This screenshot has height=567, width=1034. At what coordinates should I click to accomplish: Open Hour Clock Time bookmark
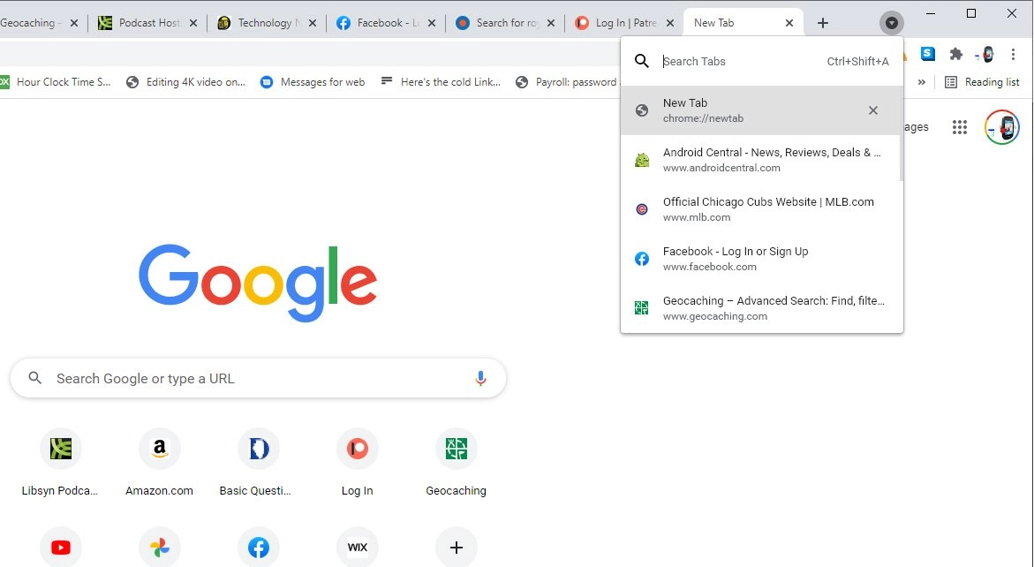click(x=56, y=82)
